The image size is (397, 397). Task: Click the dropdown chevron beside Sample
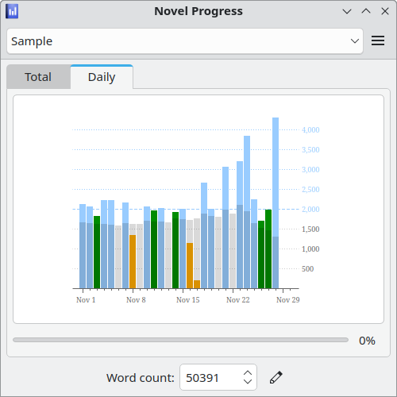tap(355, 41)
